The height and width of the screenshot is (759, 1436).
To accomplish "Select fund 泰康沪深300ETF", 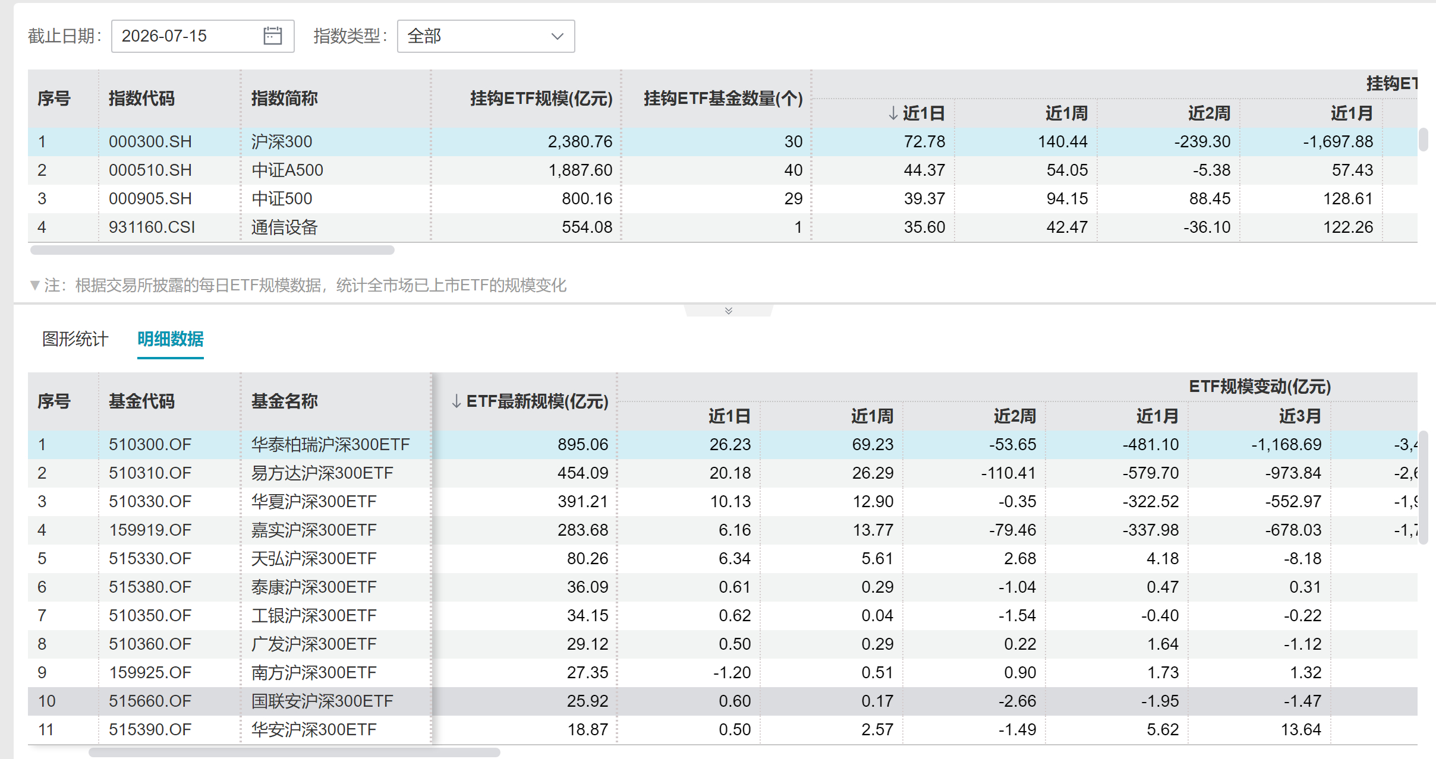I will 314,587.
